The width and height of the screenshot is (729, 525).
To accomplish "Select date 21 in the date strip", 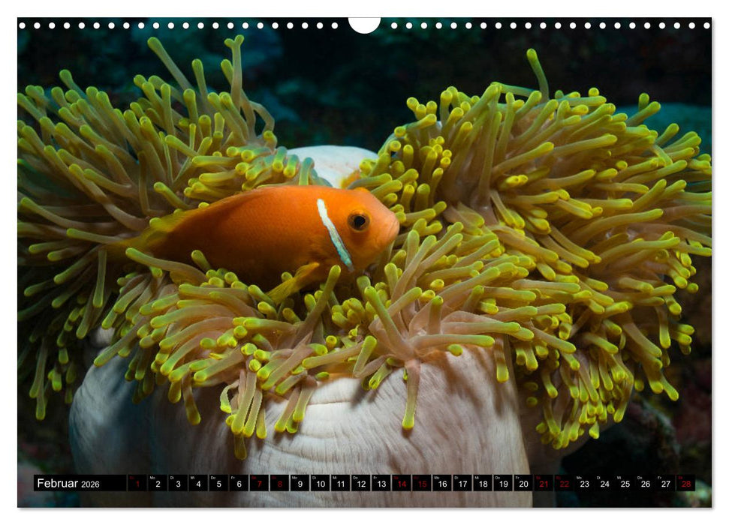I will pyautogui.click(x=544, y=484).
